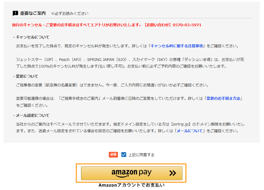Click the 上記に同意する label text
The image size is (264, 190).
pos(141,155)
